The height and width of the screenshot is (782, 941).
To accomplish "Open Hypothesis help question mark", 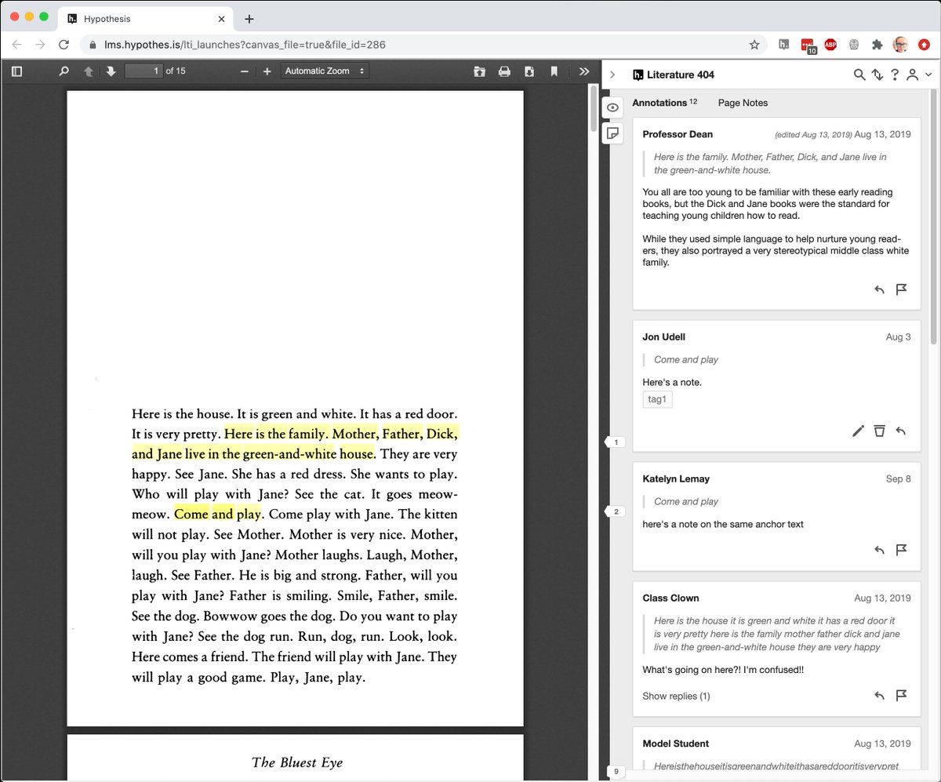I will point(895,75).
